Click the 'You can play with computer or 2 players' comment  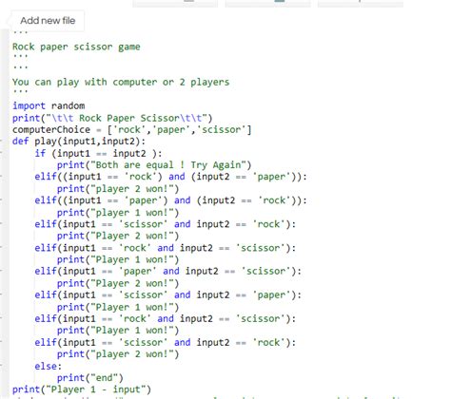[x=121, y=82]
